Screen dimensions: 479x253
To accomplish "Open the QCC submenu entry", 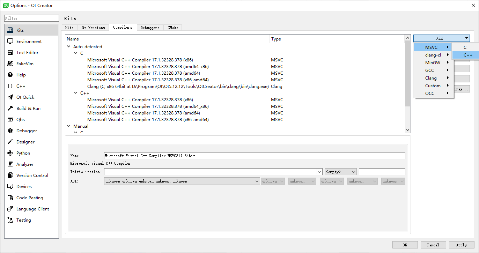I will (x=433, y=93).
